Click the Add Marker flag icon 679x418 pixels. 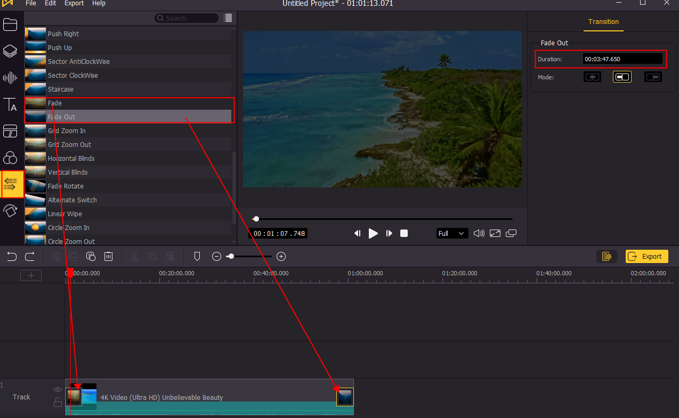(197, 256)
